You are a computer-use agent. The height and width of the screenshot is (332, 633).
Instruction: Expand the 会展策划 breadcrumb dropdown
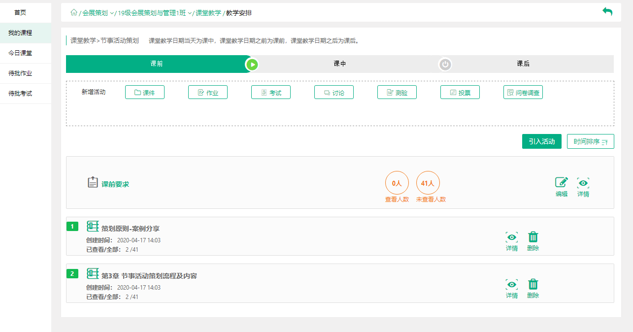tap(112, 13)
